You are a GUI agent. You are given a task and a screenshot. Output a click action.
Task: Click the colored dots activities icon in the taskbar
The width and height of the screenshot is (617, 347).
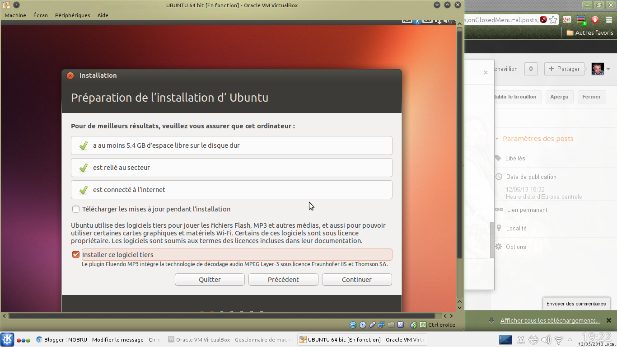click(x=23, y=340)
